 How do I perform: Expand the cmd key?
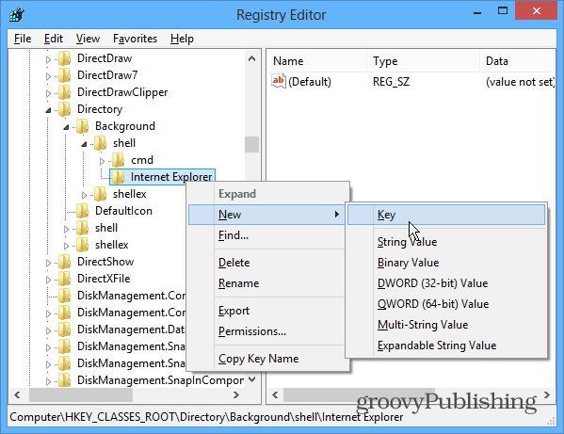click(x=102, y=161)
